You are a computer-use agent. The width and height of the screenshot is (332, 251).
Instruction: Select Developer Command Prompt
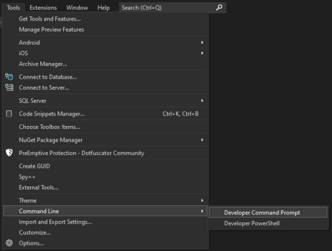click(x=268, y=213)
